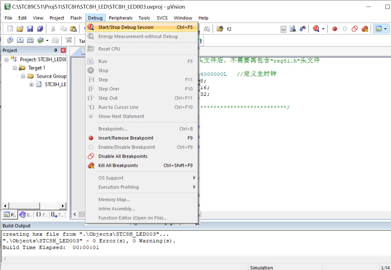Image resolution: width=391 pixels, height=270 pixels.
Task: Save all files via toolbar
Action: point(40,29)
